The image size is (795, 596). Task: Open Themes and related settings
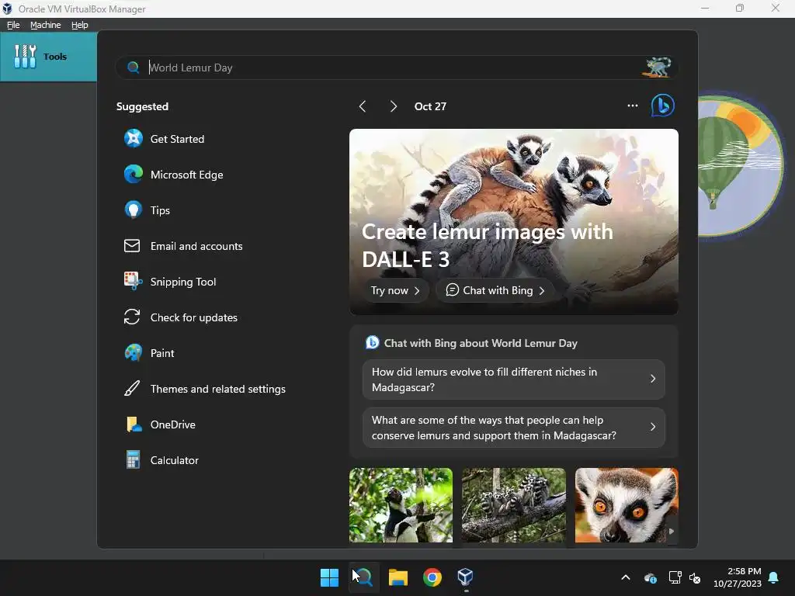[204, 389]
